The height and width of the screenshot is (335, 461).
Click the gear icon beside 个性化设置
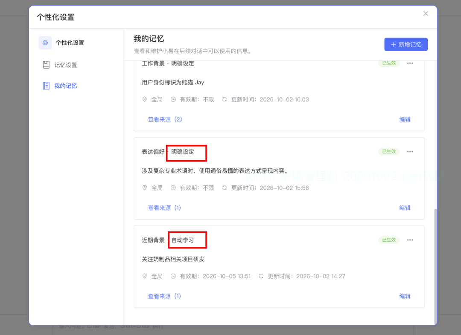point(45,43)
